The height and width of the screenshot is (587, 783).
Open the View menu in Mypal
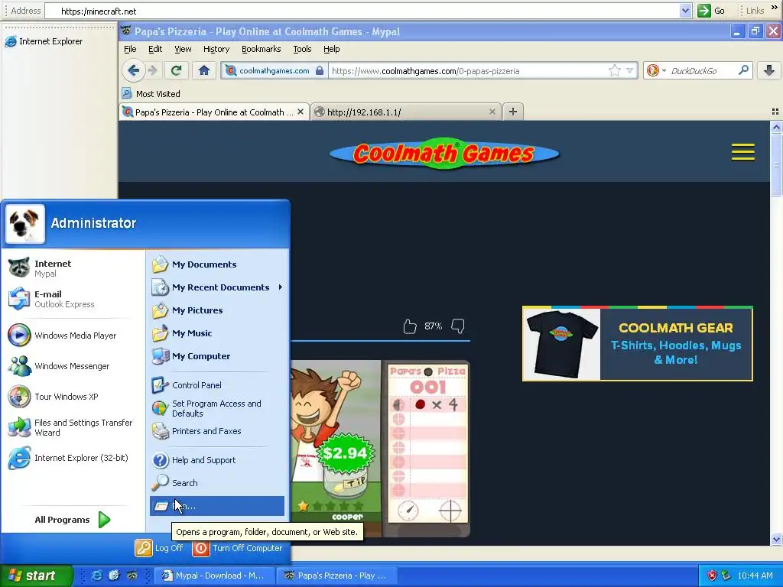pyautogui.click(x=183, y=49)
